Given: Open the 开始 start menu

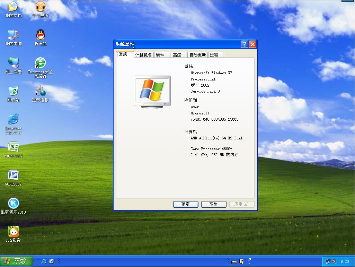Looking at the screenshot, I should tap(16, 261).
